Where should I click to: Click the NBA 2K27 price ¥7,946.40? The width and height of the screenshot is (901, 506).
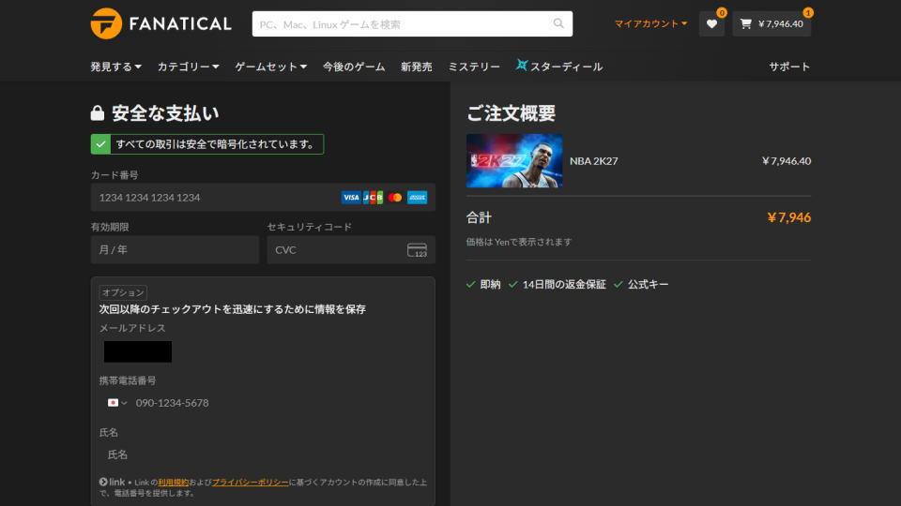pos(786,161)
